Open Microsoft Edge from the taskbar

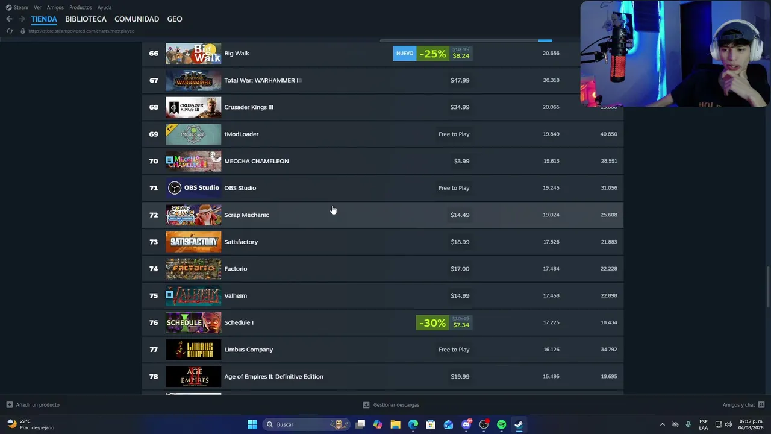pos(413,424)
